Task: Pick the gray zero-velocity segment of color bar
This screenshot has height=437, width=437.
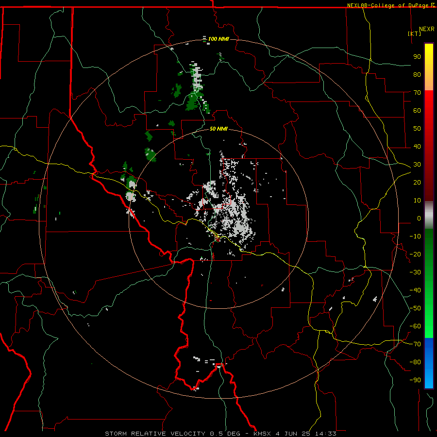Action: pyautogui.click(x=429, y=215)
